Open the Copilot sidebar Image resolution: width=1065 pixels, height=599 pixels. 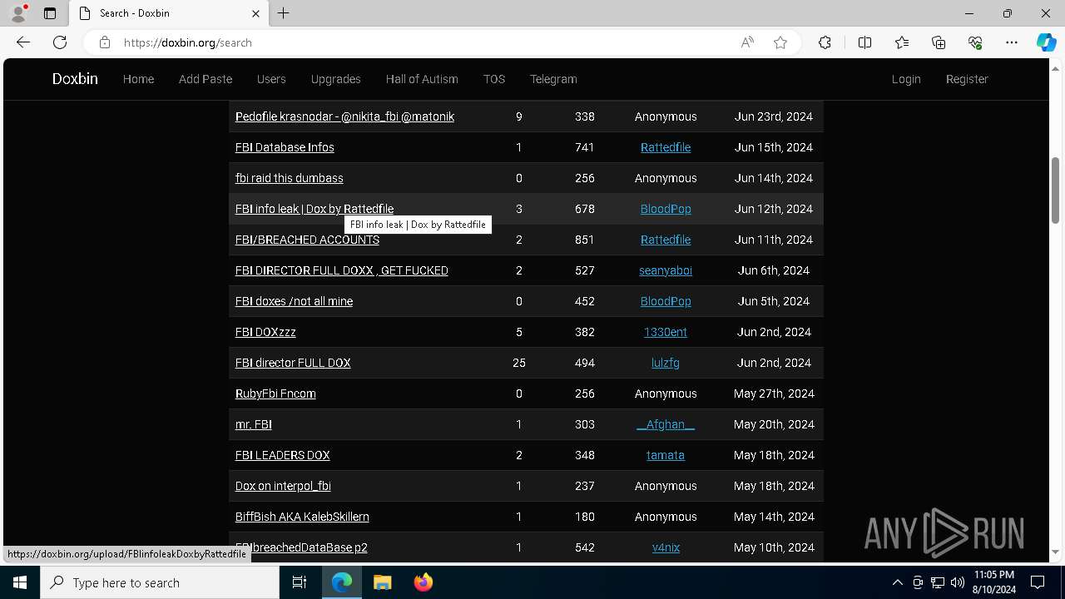pos(1046,42)
